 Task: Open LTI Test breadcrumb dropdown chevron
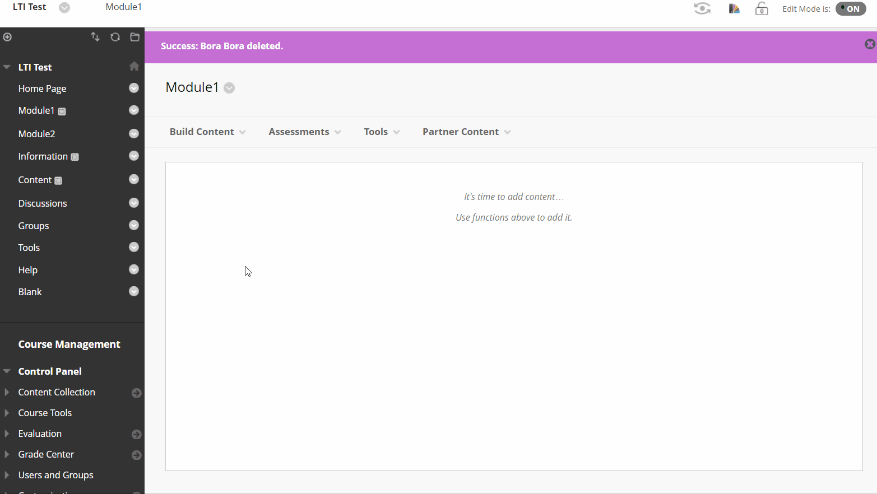point(64,7)
